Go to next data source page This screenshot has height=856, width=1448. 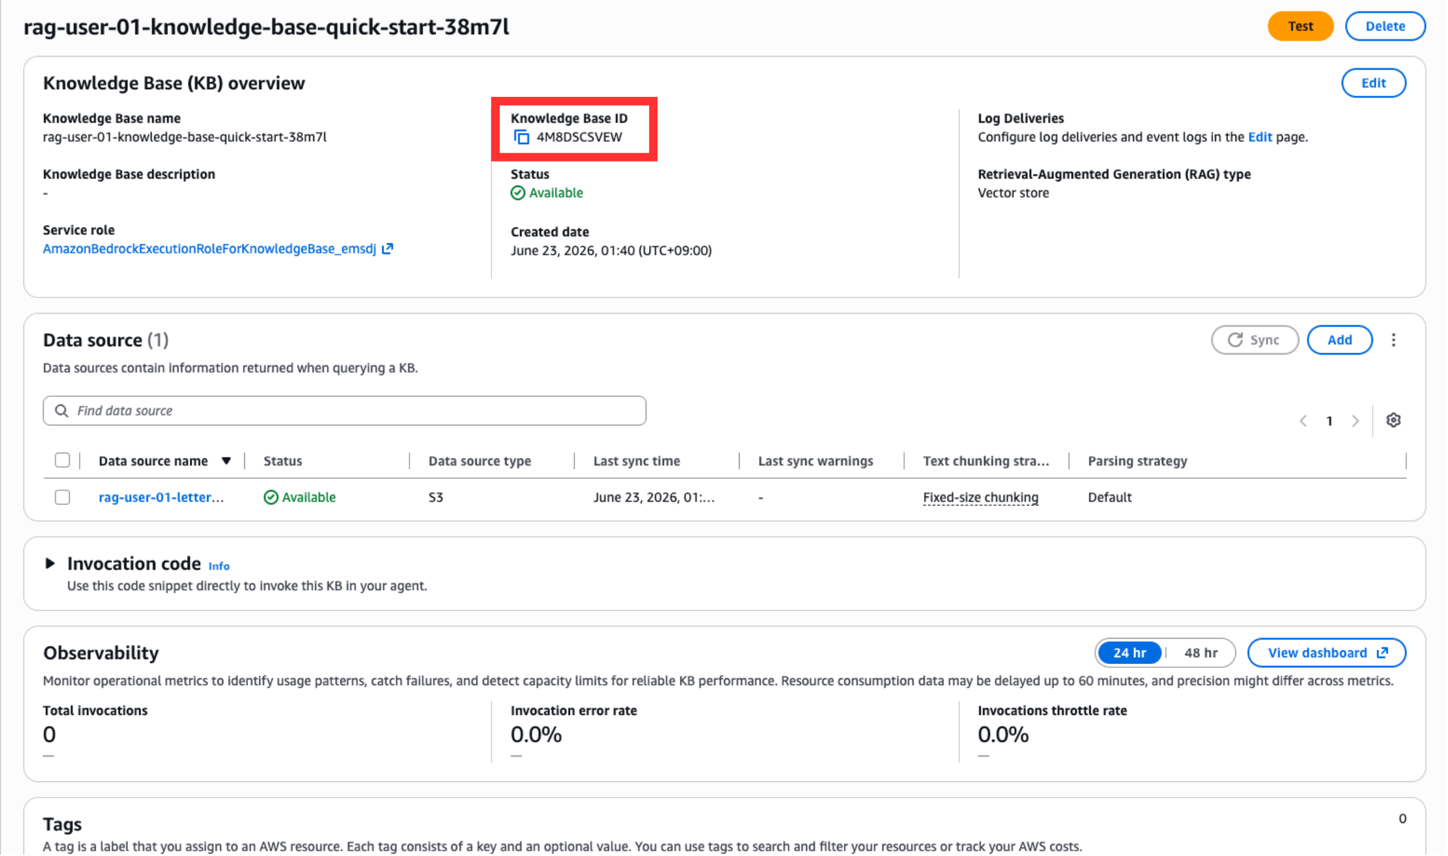tap(1355, 421)
